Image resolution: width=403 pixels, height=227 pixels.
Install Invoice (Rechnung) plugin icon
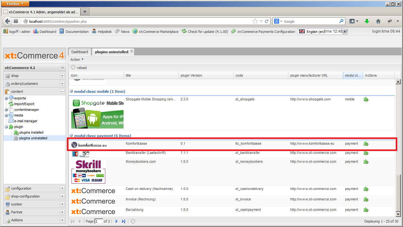click(x=366, y=199)
